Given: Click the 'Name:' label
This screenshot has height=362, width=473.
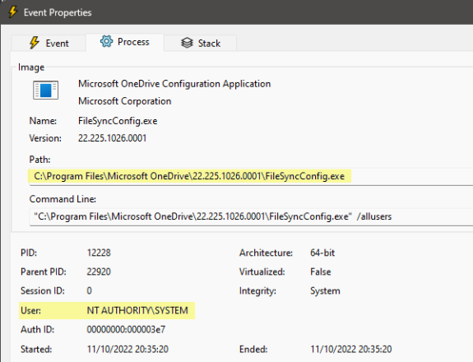Looking at the screenshot, I should click(x=43, y=121).
